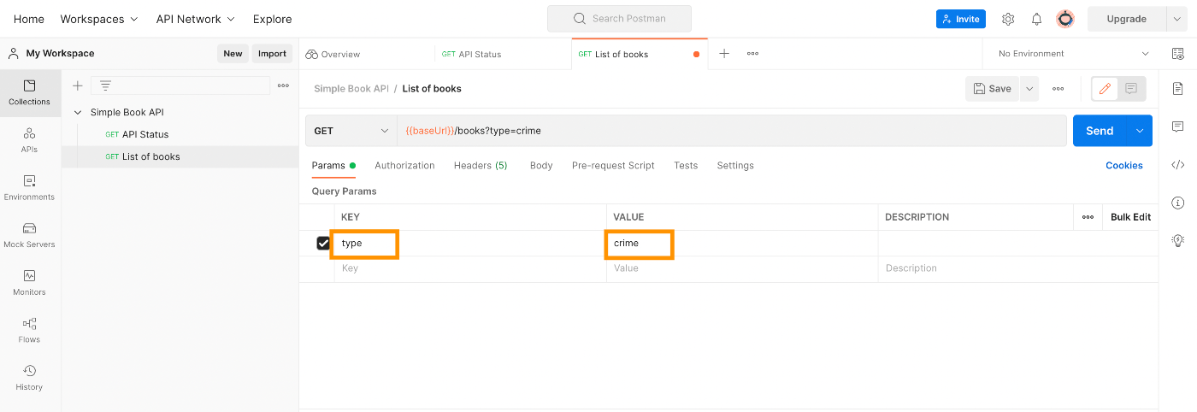Screen dimensions: 1197x412
Task: Open query params column options ellipsis
Action: [x=1088, y=217]
